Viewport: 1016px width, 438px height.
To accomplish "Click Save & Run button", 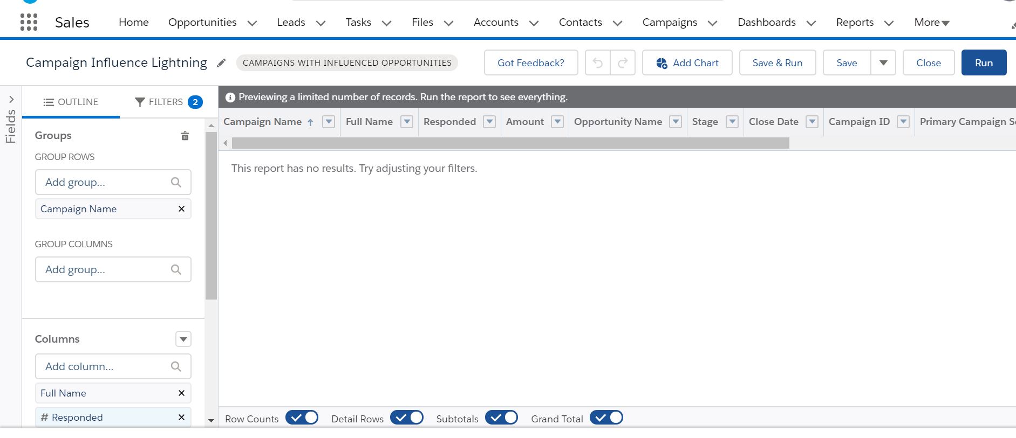I will 778,63.
